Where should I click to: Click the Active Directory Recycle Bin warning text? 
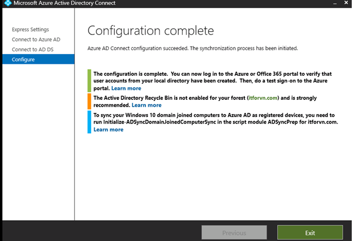pos(169,98)
